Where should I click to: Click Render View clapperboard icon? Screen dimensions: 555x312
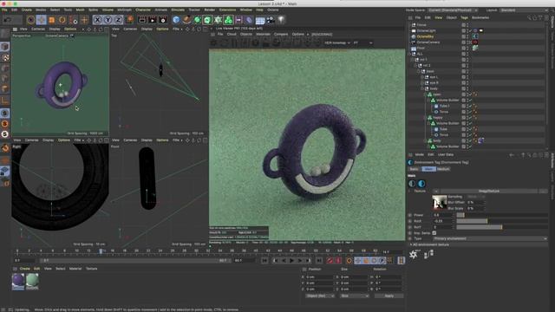tap(142, 20)
